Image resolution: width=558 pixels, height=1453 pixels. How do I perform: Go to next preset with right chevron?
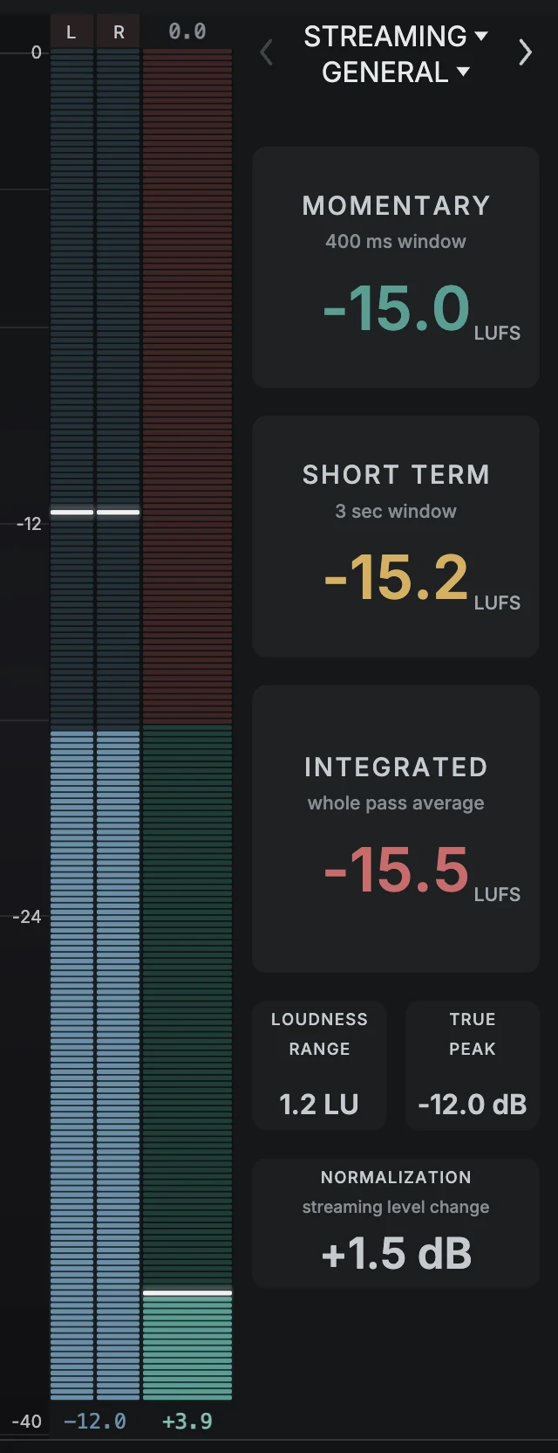tap(525, 52)
